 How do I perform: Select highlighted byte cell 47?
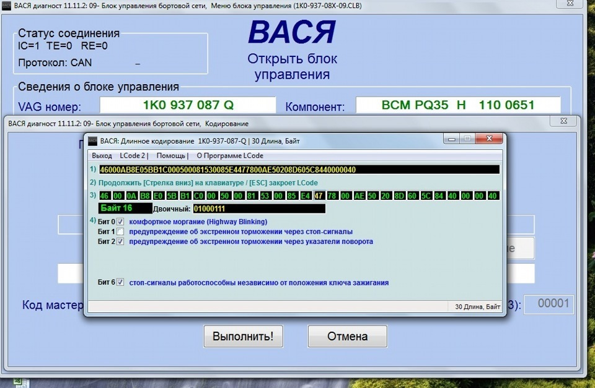pos(319,196)
